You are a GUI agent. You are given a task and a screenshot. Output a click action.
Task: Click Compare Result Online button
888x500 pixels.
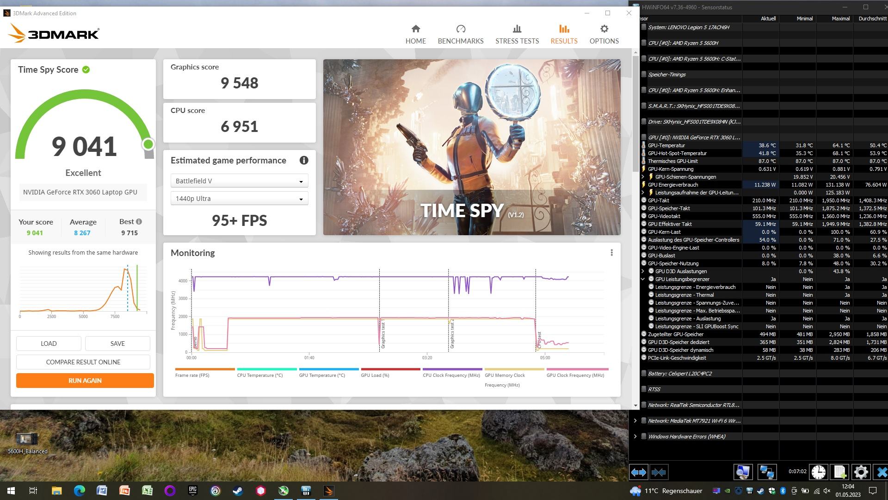[x=83, y=362]
